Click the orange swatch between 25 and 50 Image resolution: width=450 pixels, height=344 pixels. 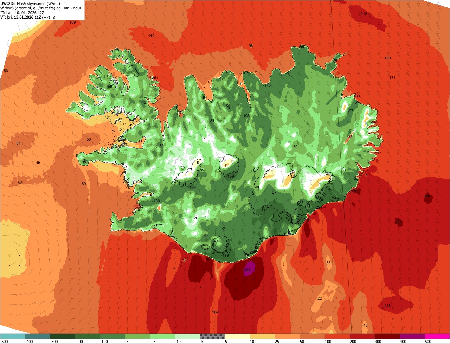pyautogui.click(x=287, y=336)
